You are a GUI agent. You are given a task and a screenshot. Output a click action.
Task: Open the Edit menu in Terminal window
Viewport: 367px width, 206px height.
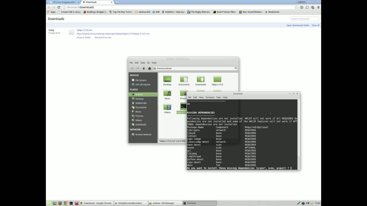(x=195, y=97)
